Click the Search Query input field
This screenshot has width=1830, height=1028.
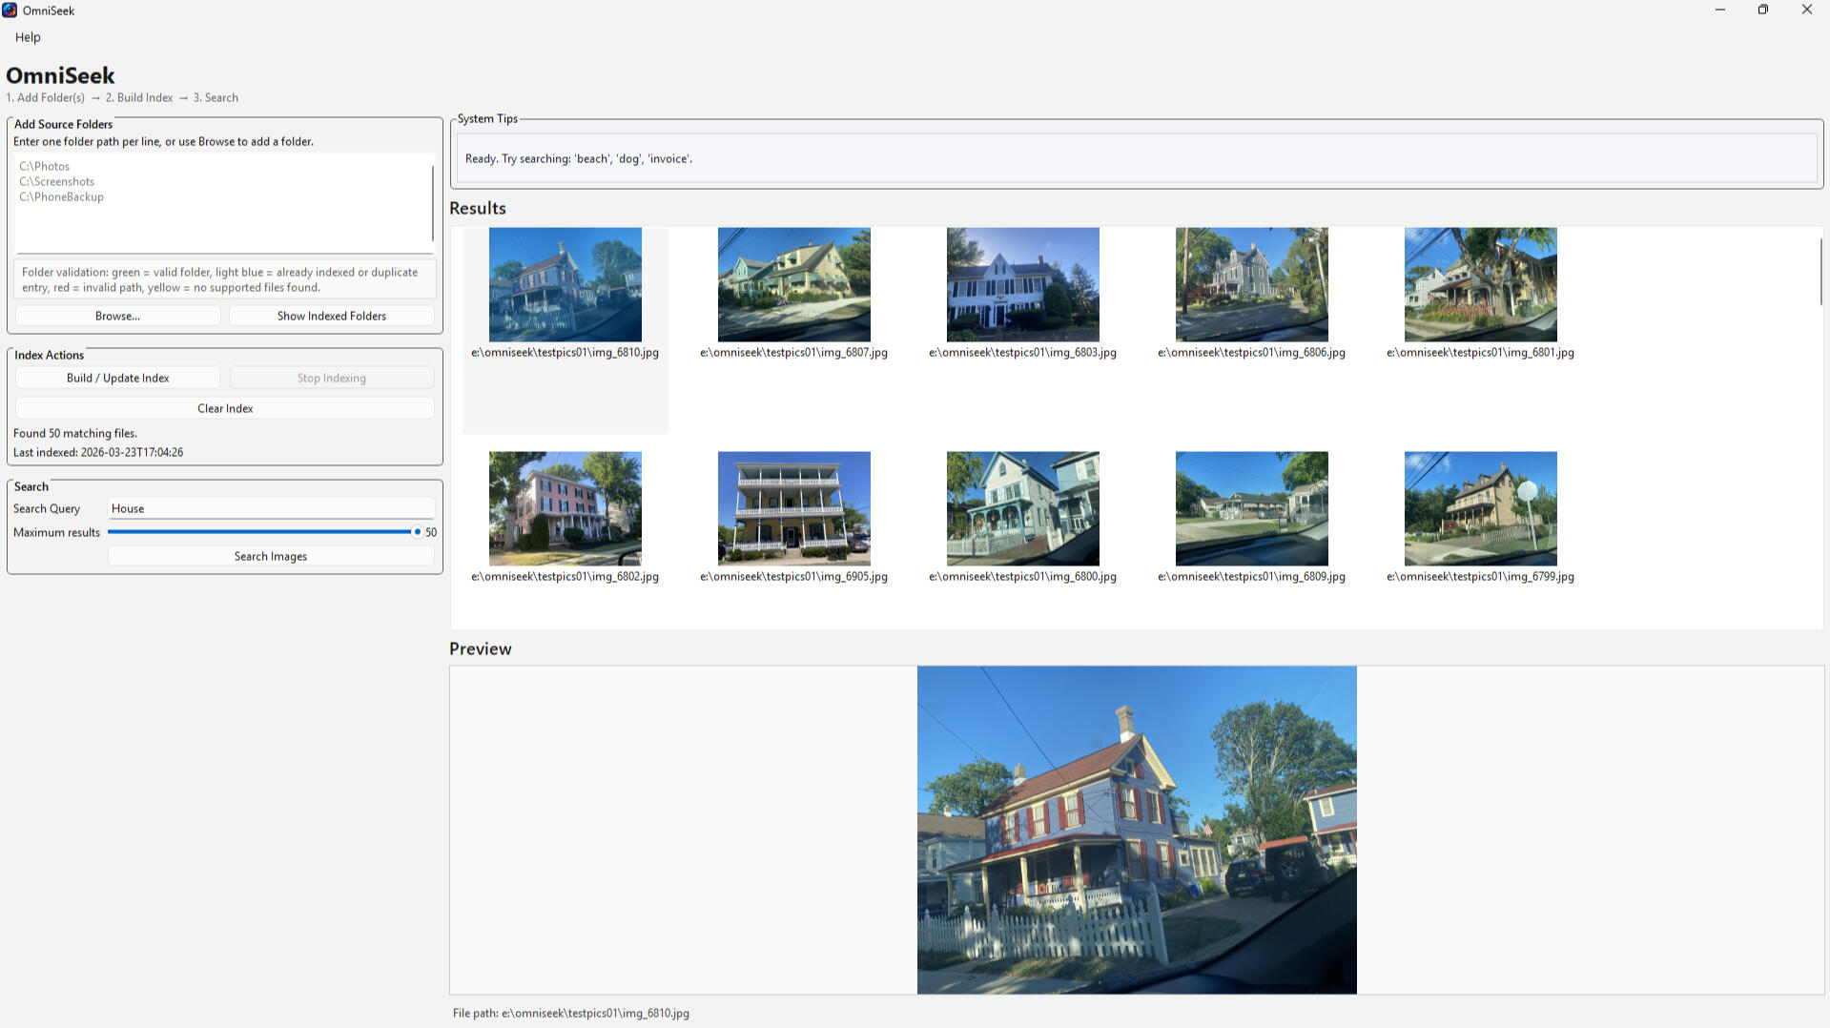point(271,508)
